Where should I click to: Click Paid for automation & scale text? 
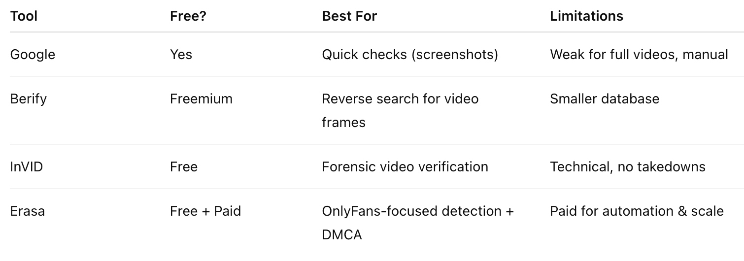[x=637, y=211]
